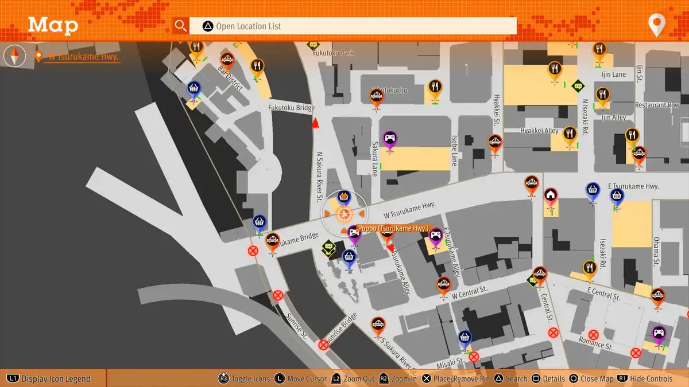Viewport: 689px width, 387px height.
Task: Select the taxi pin at Fukutokucho
Action: click(x=376, y=96)
